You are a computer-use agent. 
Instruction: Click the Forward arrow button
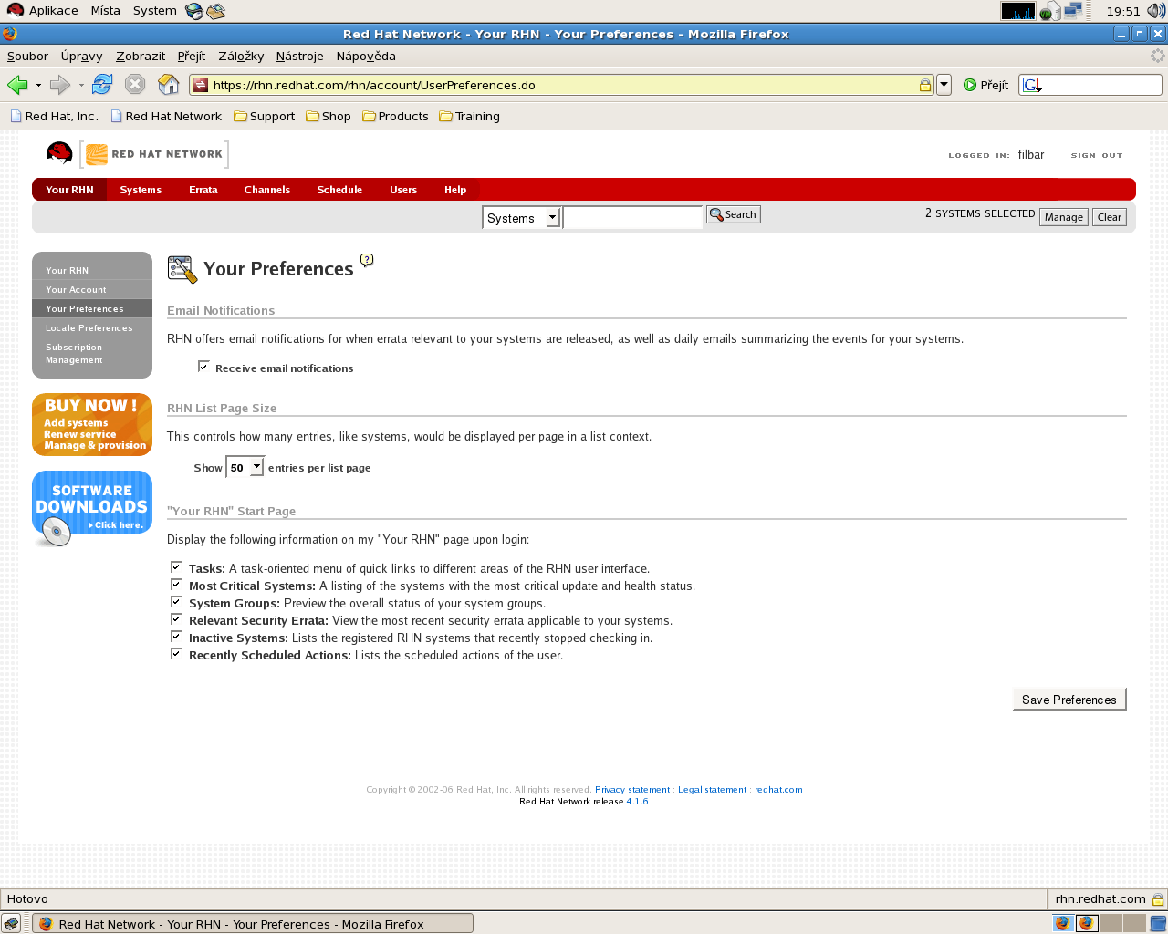coord(60,85)
